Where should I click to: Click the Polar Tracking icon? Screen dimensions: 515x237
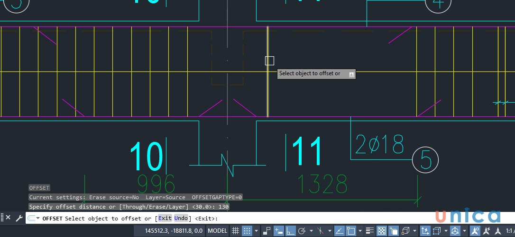(302, 231)
